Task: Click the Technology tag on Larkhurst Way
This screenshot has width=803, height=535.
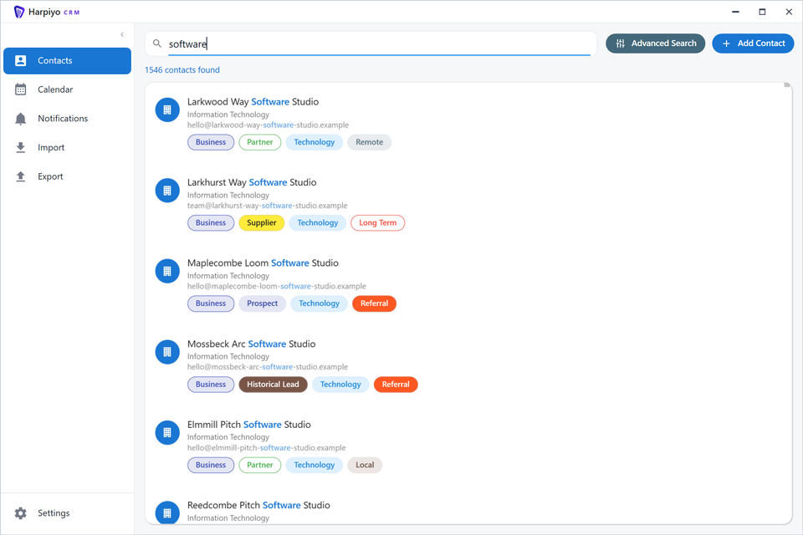Action: pyautogui.click(x=318, y=222)
